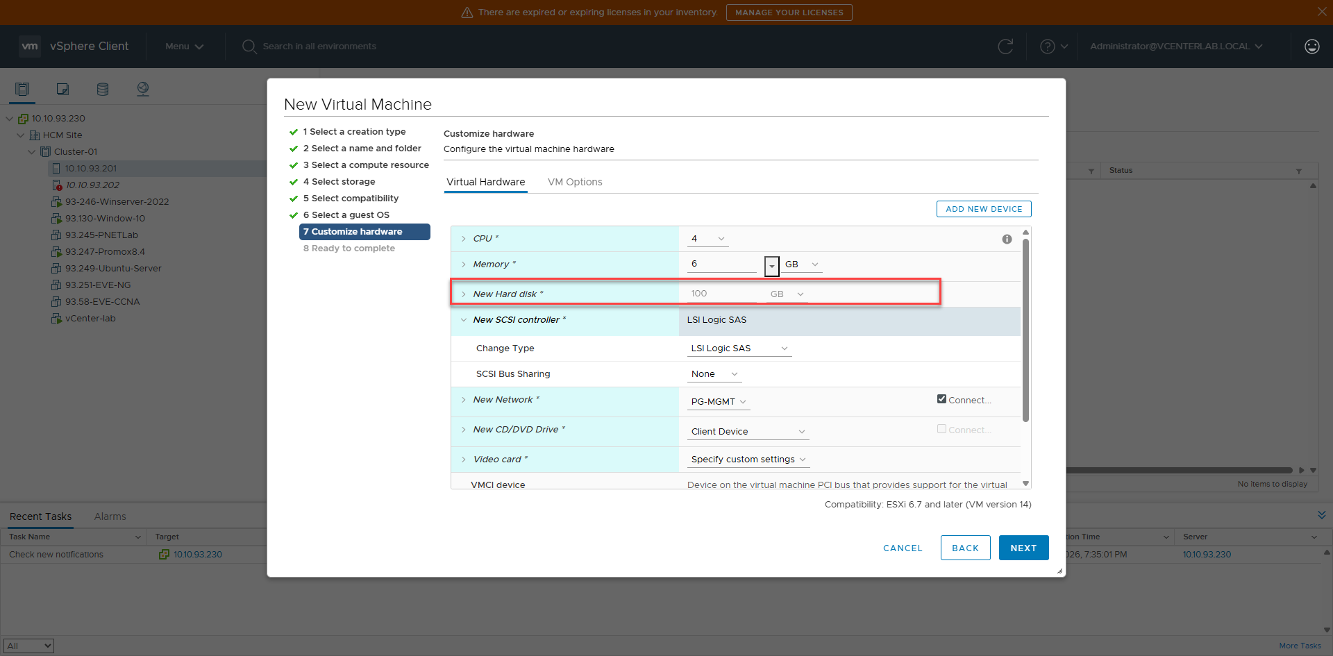Collapse the New SCSI controller section

tap(464, 320)
